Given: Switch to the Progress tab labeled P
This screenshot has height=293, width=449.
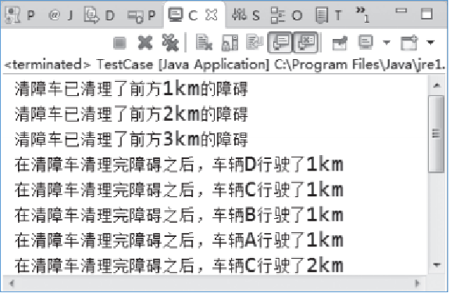Looking at the screenshot, I should tap(141, 15).
